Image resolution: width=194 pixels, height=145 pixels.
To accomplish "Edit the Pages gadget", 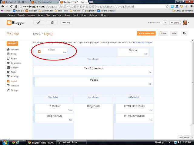I will [150, 84].
